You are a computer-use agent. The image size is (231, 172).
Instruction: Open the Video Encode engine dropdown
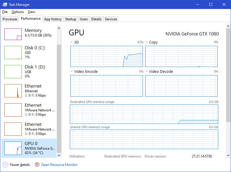coord(72,71)
